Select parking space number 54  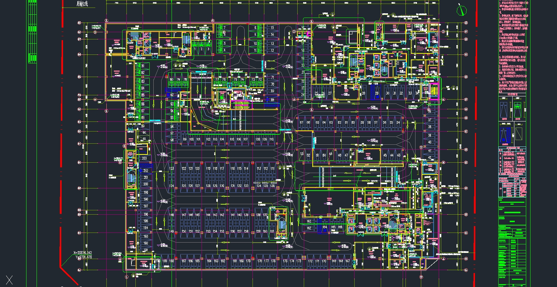point(398,123)
